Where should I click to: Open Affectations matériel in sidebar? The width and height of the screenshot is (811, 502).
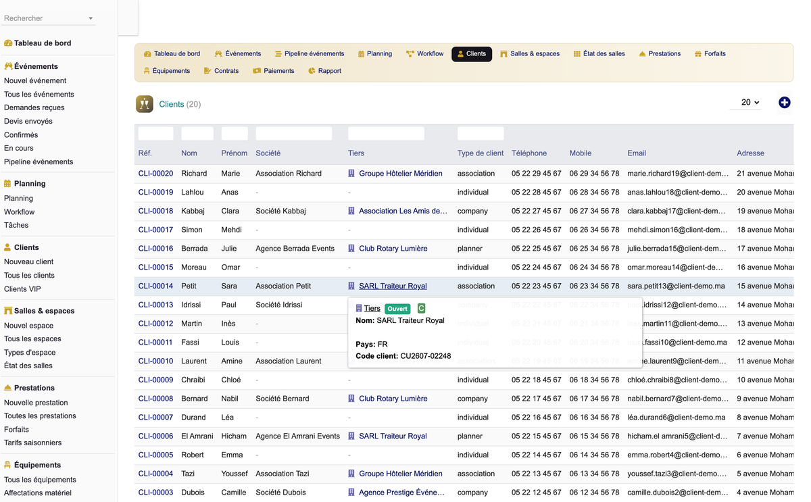38,493
